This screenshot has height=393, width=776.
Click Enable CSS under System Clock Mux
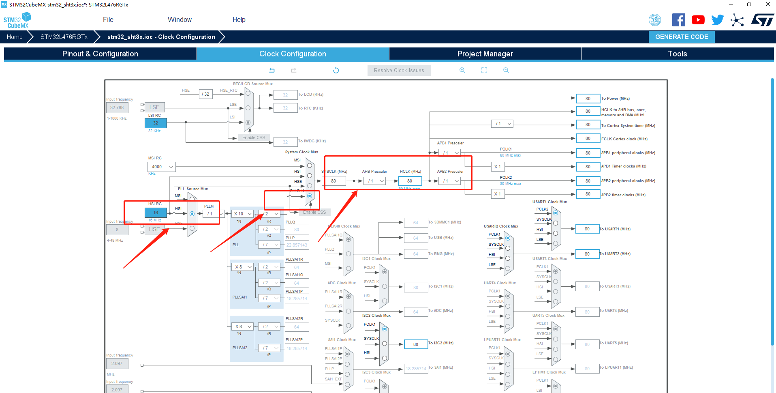314,212
